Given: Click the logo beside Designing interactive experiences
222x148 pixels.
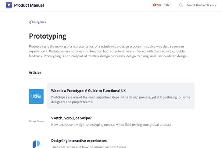Looking at the screenshot, I should point(36,144).
